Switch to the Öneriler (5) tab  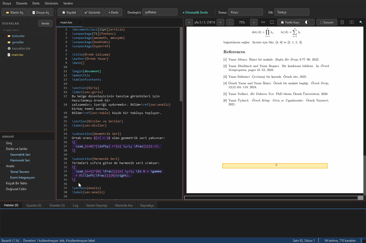tap(57, 205)
